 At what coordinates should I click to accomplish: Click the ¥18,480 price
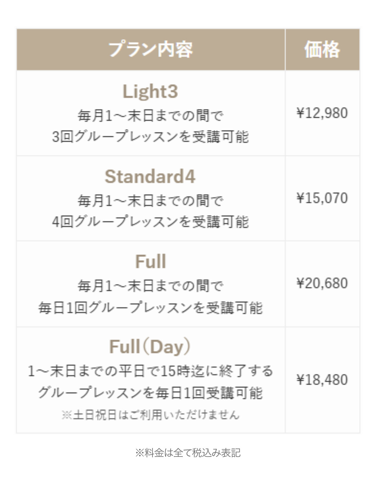click(x=322, y=380)
